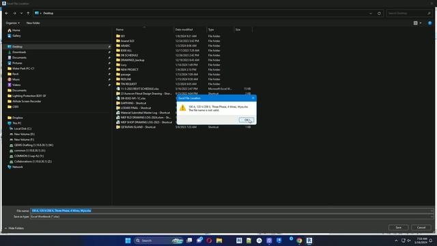Open the notifications bell icon

[431, 241]
